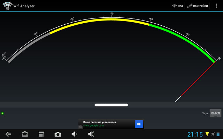Image resolution: width=223 pixels, height=139 pixels.
Task: Click the Wifi Analyzer title text
Action: pos(24,6)
